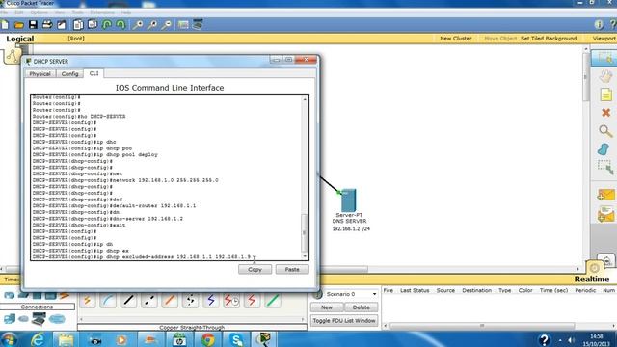617x347 pixels.
Task: Select the Multiuser Connection category icon
Action: pos(57,319)
